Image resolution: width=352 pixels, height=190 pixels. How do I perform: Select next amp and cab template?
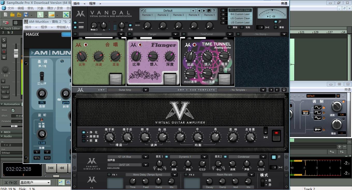click(277, 90)
